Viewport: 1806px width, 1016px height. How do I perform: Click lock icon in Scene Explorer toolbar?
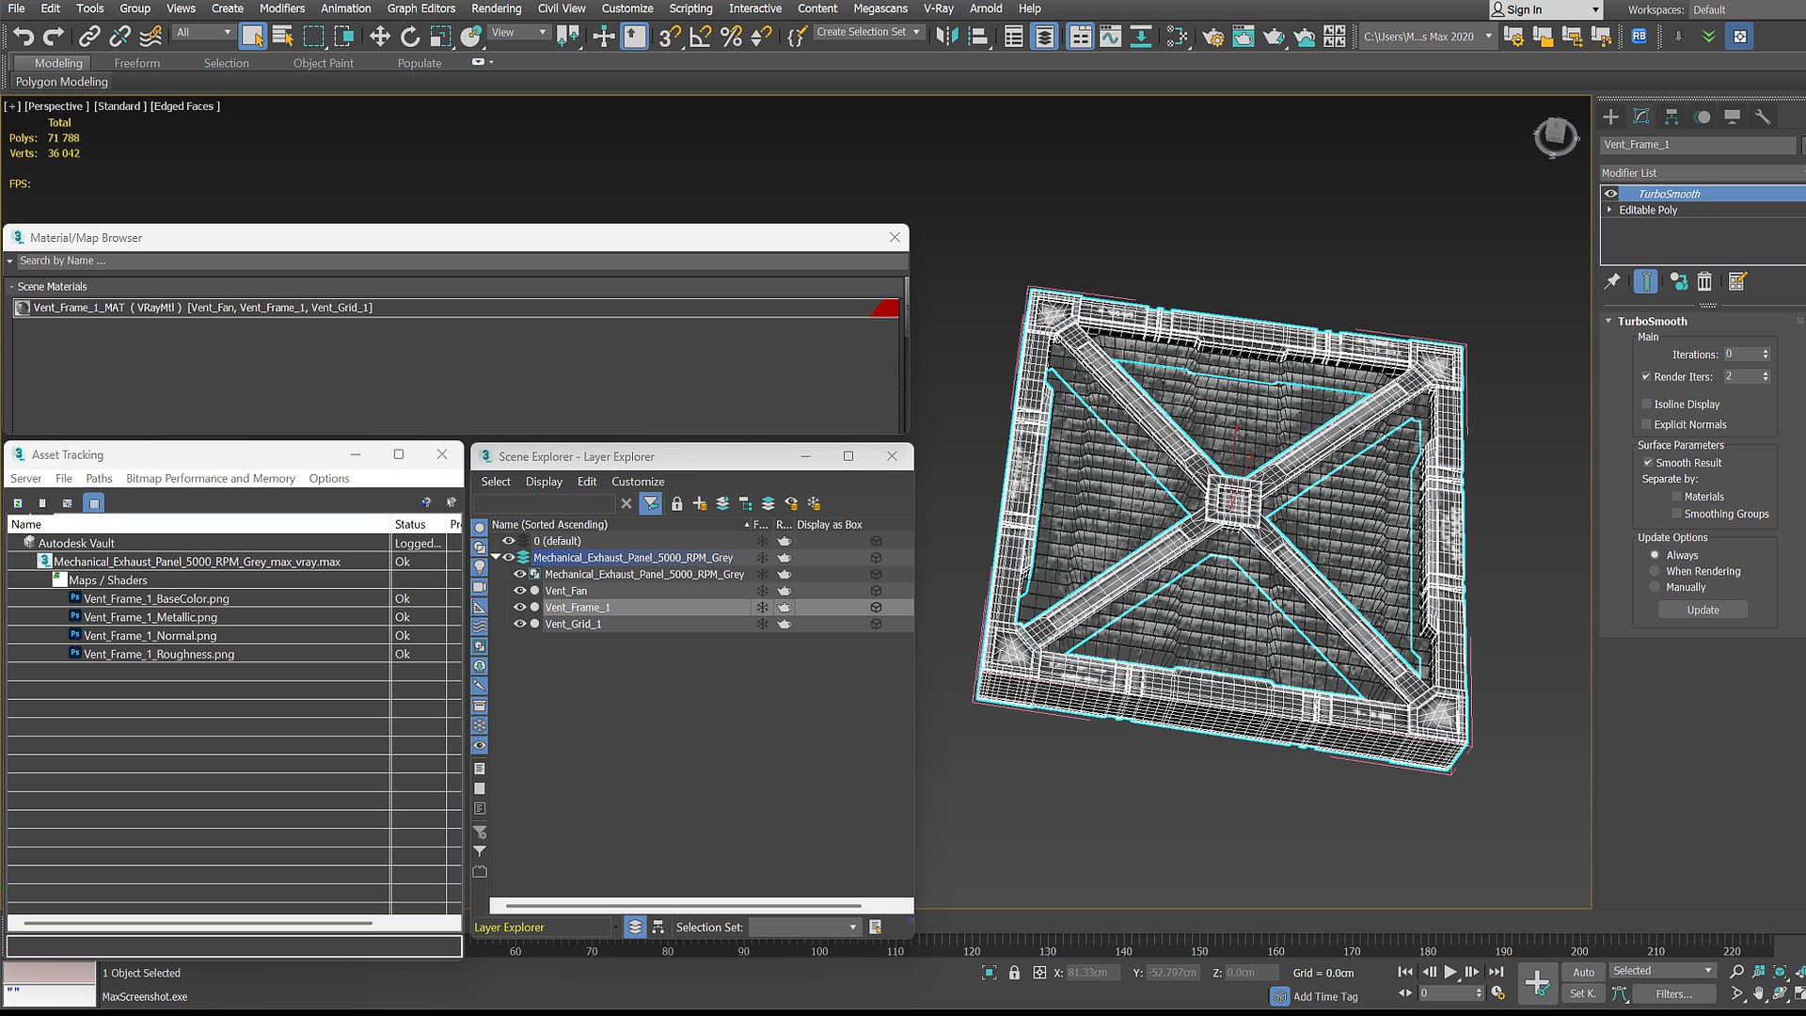[x=676, y=504]
